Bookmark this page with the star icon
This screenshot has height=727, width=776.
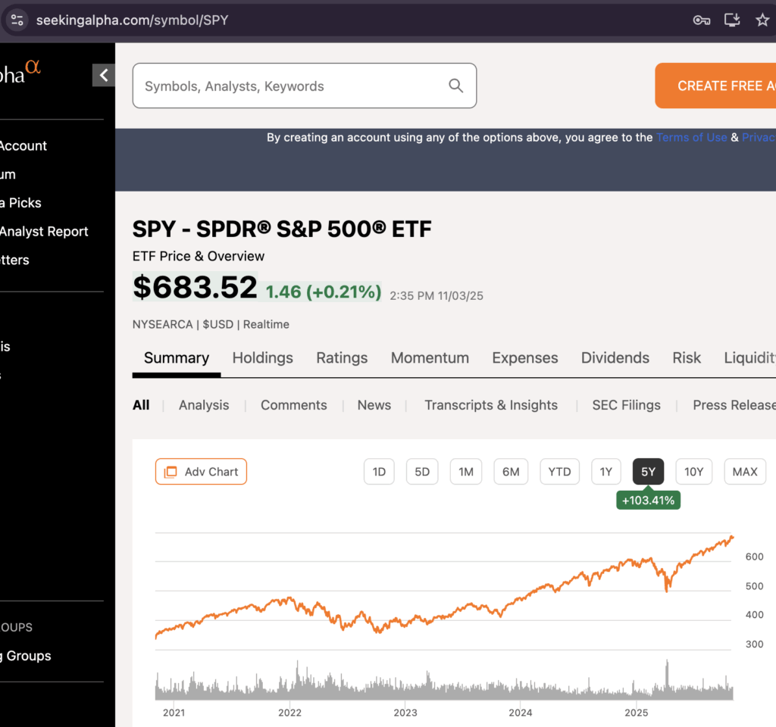click(x=762, y=20)
